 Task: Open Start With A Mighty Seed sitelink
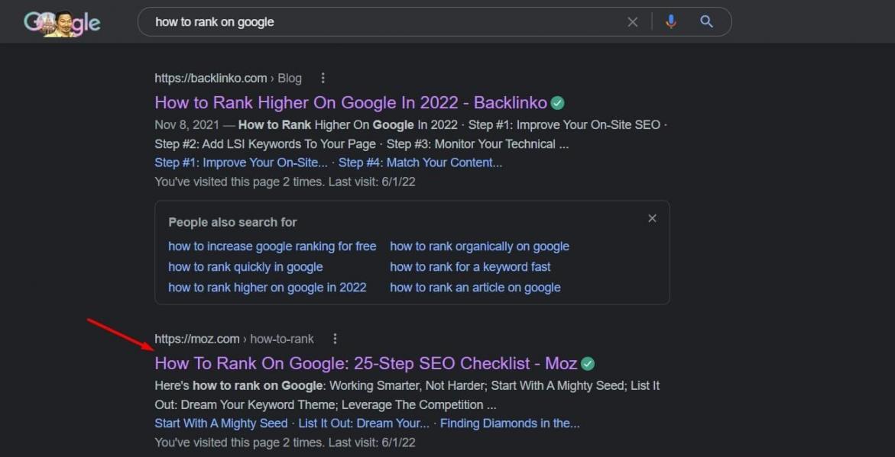[x=221, y=423]
